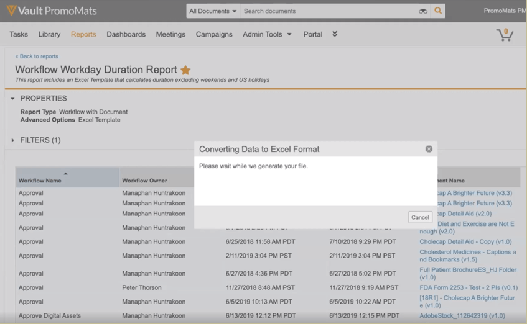The image size is (527, 324).
Task: Open the AdobeStock_112642319 document link
Action: pos(462,315)
